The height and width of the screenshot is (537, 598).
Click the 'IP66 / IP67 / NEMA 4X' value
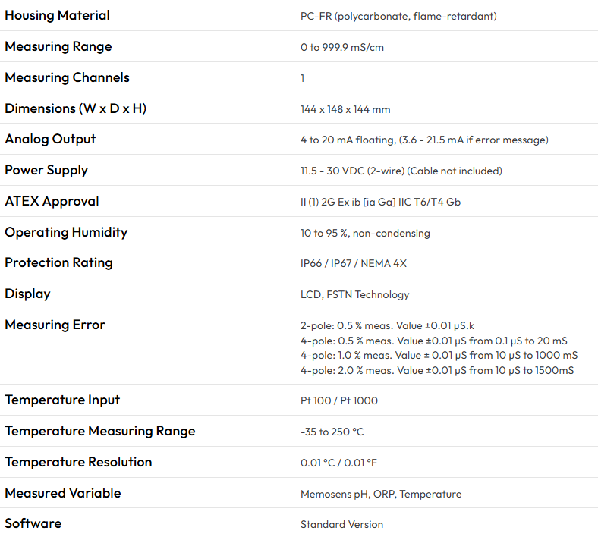(x=354, y=263)
